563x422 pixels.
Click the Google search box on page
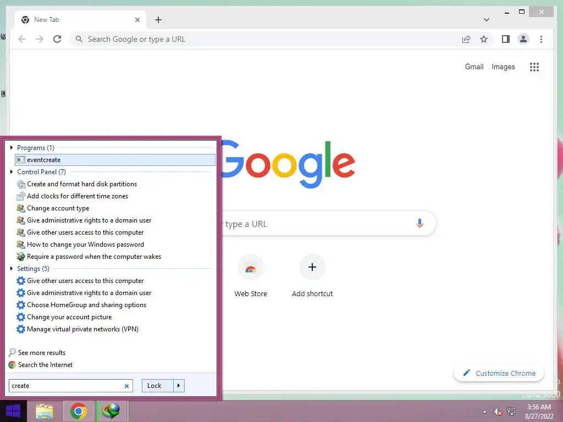pyautogui.click(x=329, y=224)
